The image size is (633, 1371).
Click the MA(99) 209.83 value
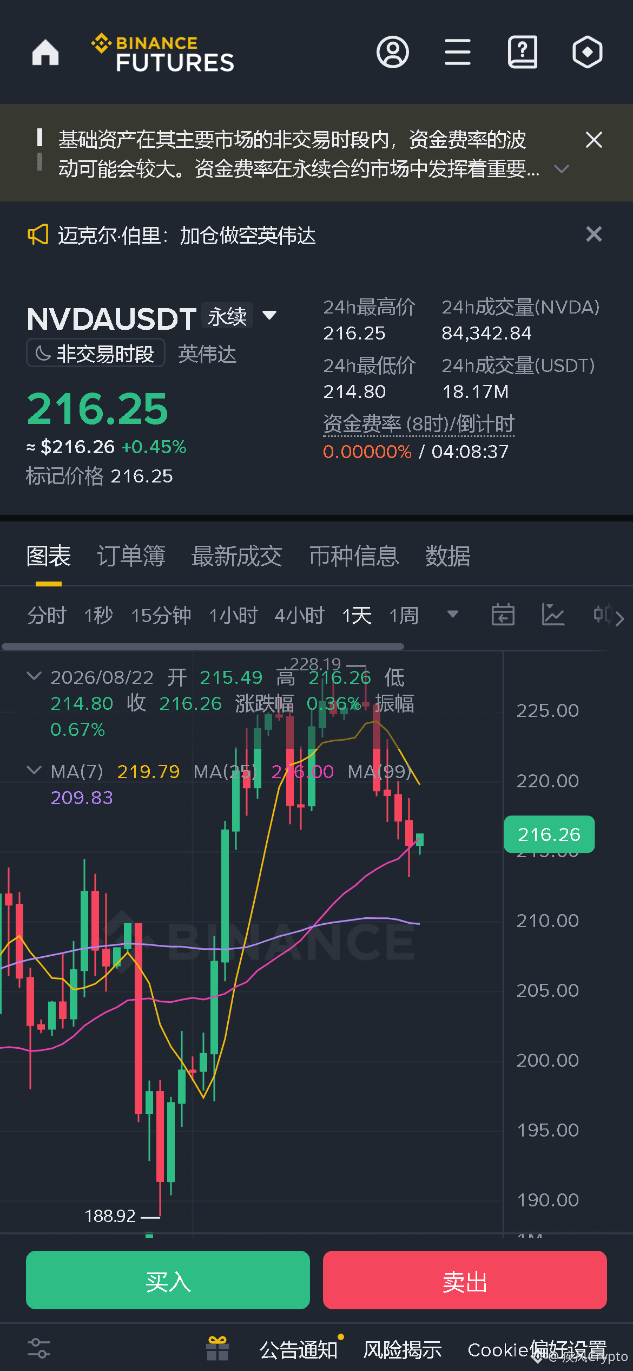point(82,798)
